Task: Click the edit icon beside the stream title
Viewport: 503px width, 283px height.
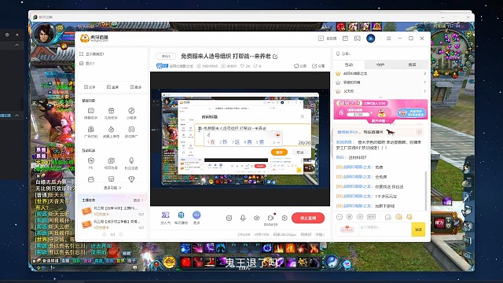Action: 275,57
